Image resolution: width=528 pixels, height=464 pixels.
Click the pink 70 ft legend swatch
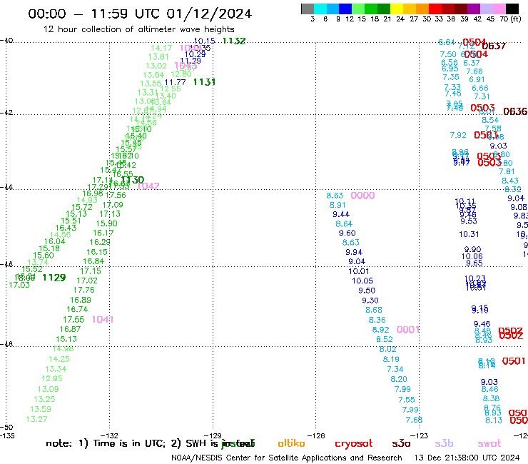[499, 9]
